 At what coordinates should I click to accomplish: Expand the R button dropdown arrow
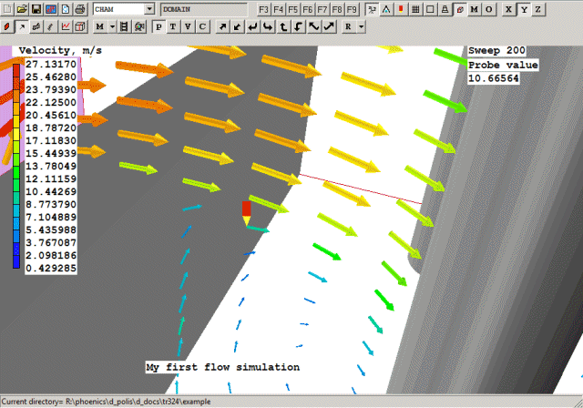[x=362, y=26]
